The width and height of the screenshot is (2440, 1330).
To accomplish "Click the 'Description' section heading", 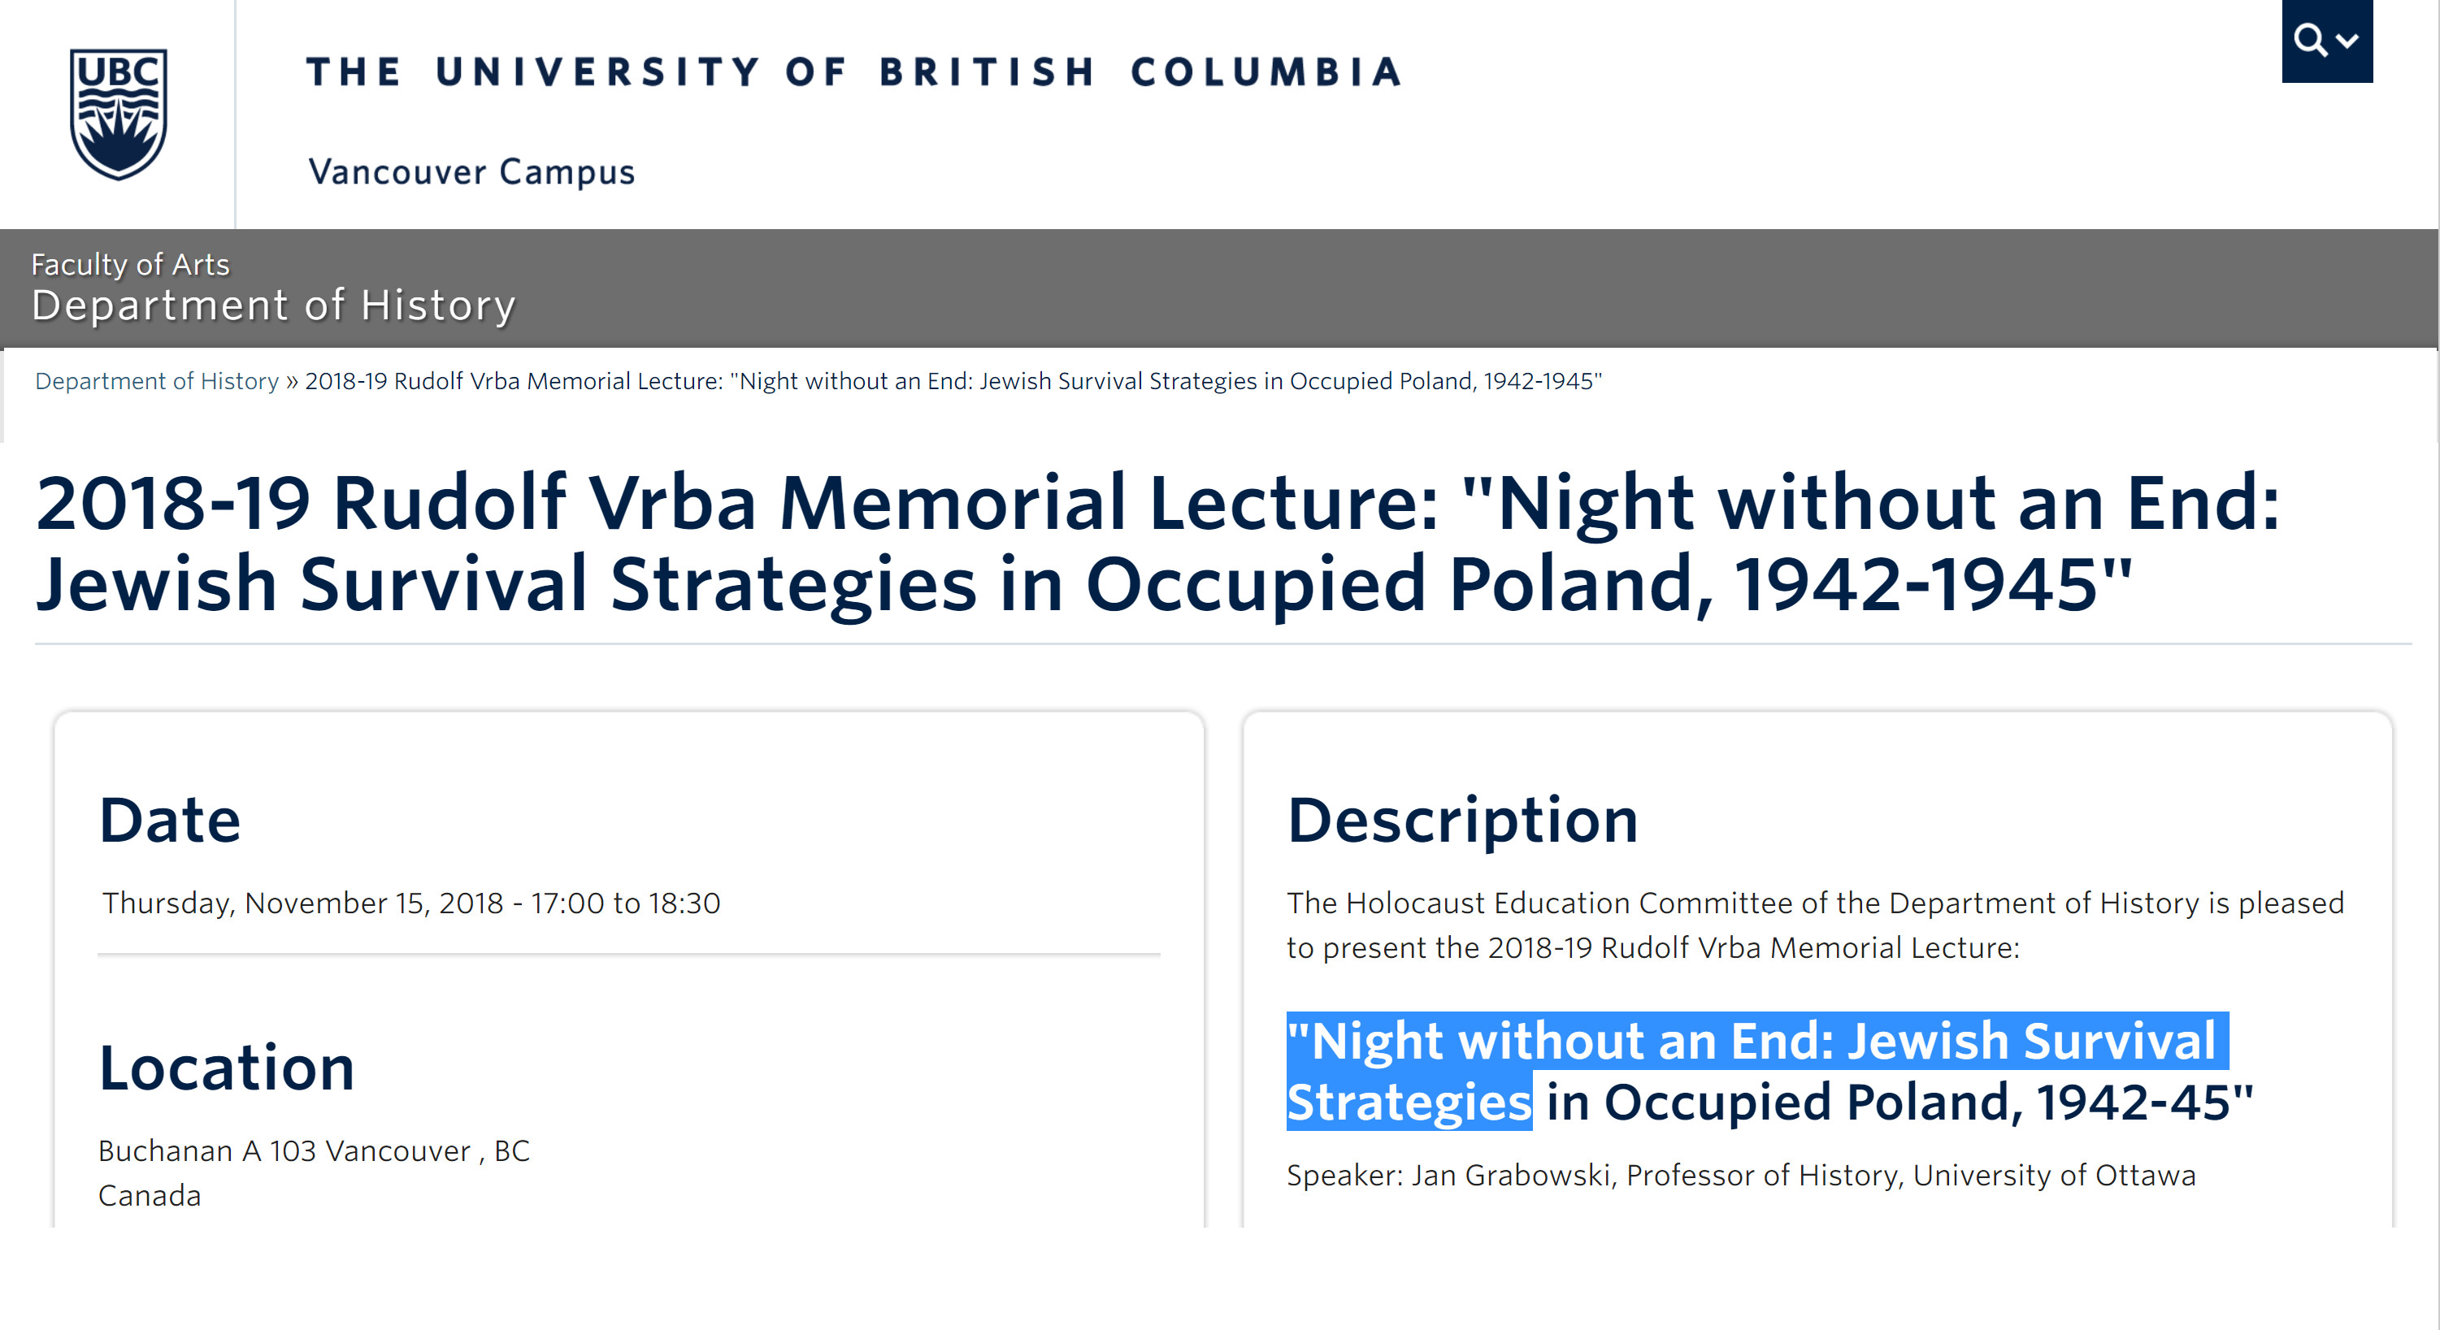I will pyautogui.click(x=1462, y=820).
